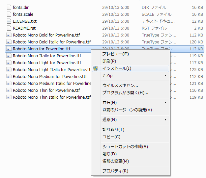Open the 共有(H) submenu entry

click(x=130, y=103)
